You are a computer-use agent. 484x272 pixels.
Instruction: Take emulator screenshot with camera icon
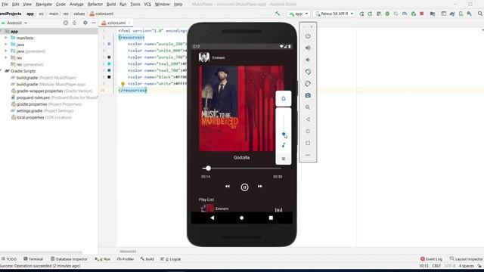pos(308,95)
